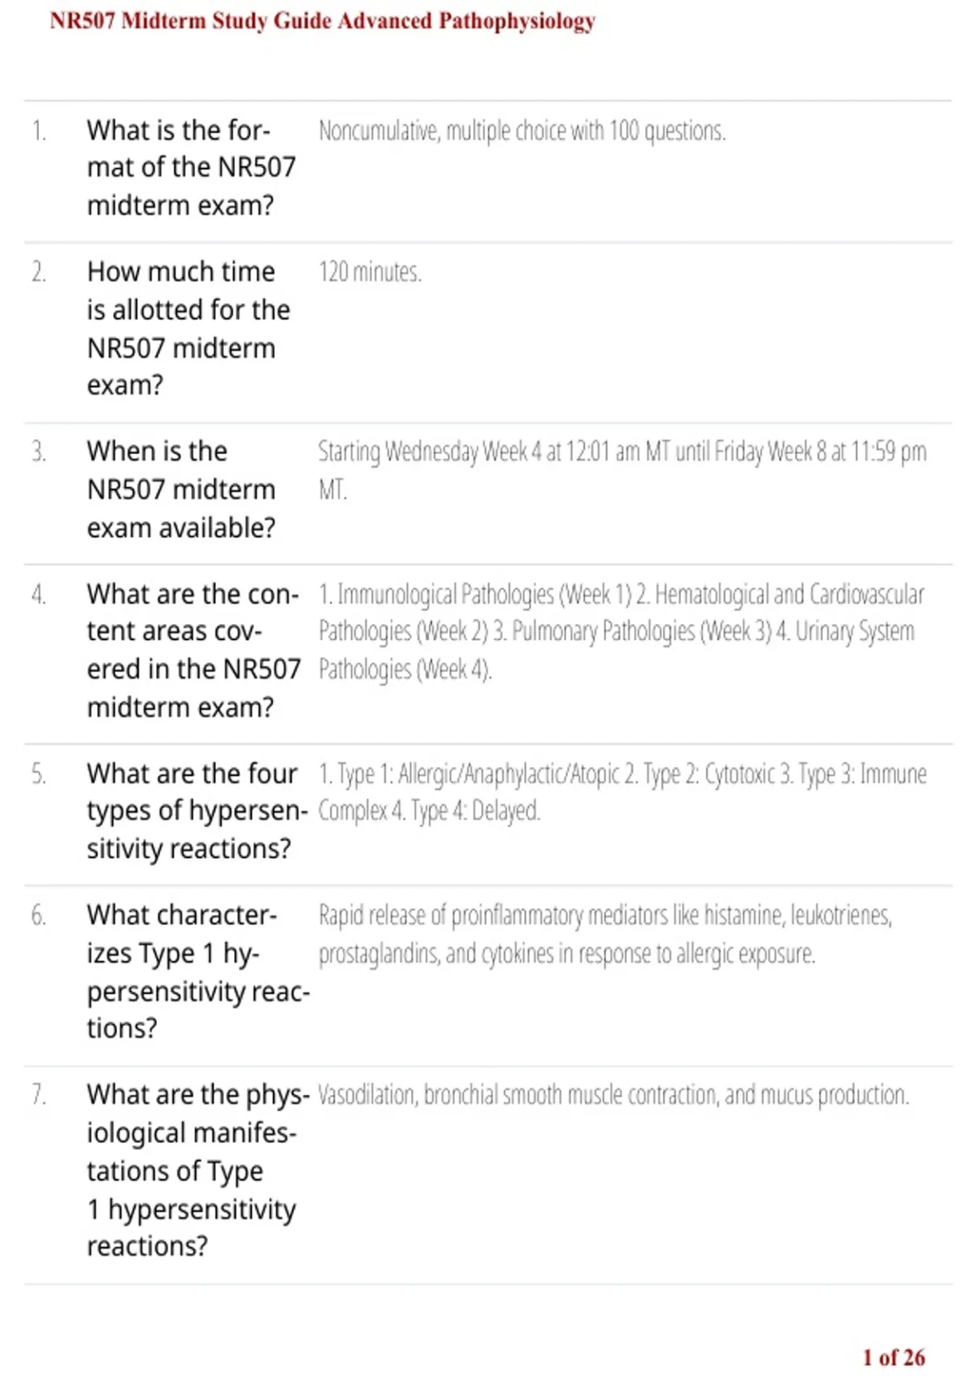The height and width of the screenshot is (1381, 975).
Task: Click the row number 5 label
Action: click(x=39, y=774)
